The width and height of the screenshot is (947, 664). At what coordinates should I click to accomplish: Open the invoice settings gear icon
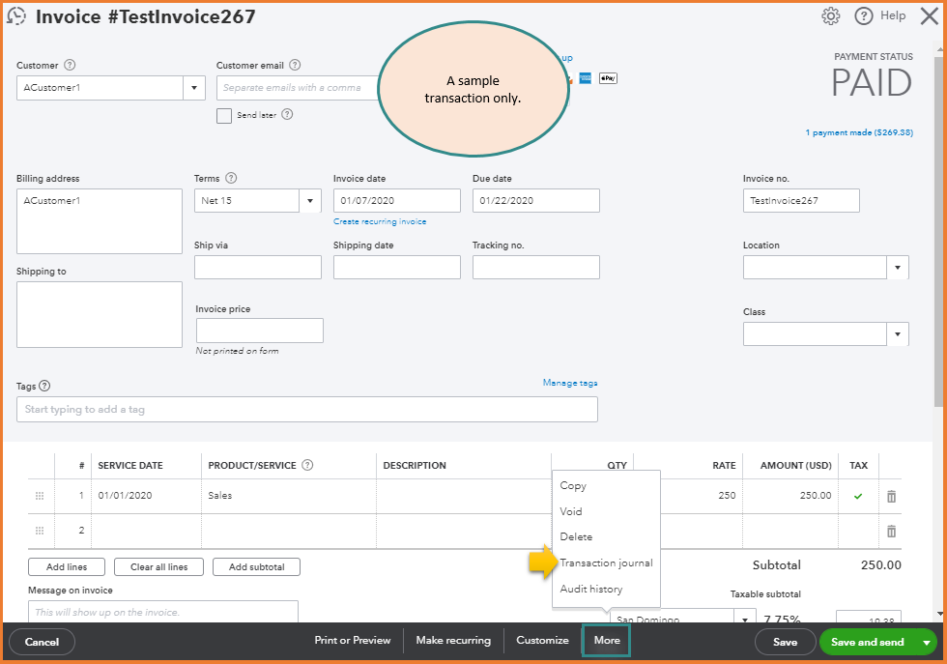831,16
